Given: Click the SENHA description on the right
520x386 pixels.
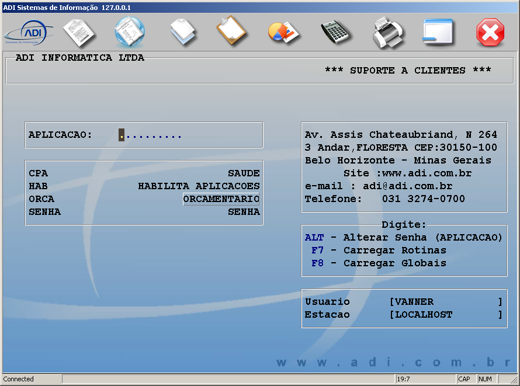Looking at the screenshot, I should coord(244,212).
